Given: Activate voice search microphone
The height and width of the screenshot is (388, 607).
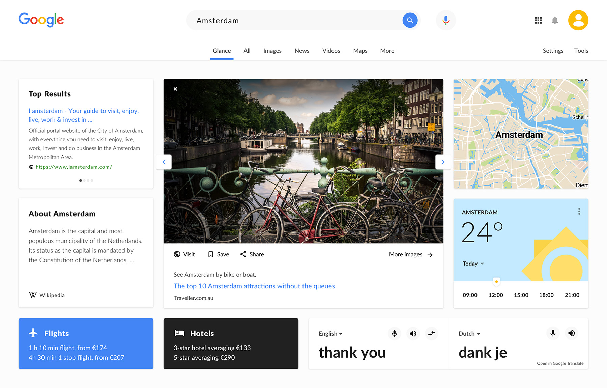Looking at the screenshot, I should (446, 20).
